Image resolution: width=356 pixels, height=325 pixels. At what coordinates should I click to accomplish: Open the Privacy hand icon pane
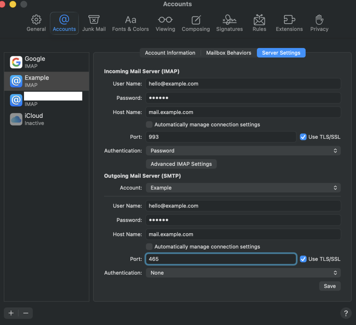319,23
